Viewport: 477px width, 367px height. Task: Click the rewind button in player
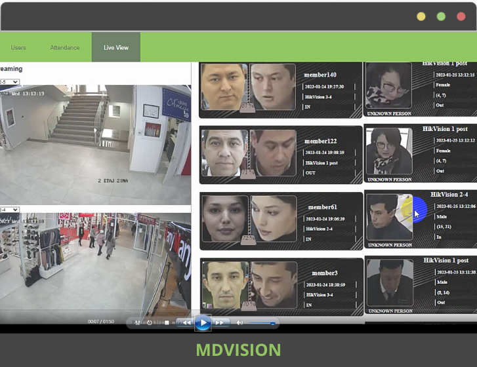[x=186, y=322]
